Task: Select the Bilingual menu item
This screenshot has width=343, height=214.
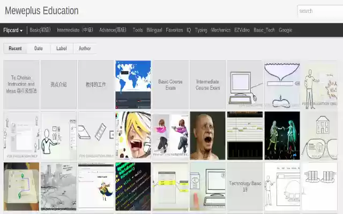Action: [x=154, y=30]
